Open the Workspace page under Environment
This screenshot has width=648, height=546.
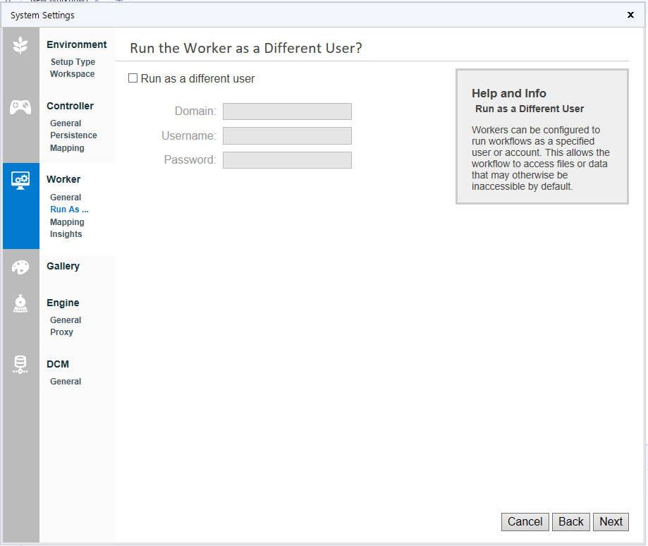[x=72, y=73]
